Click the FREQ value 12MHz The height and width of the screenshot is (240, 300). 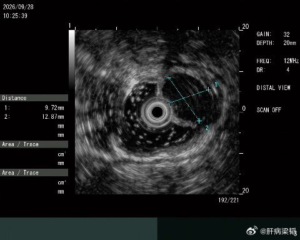tap(291, 61)
